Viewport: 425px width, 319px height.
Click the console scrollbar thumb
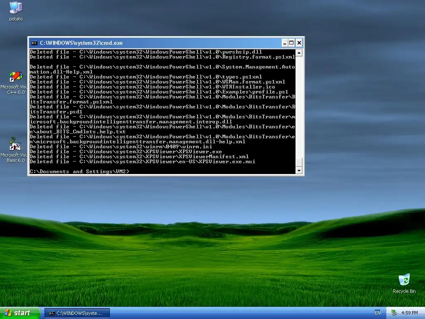coord(299,162)
